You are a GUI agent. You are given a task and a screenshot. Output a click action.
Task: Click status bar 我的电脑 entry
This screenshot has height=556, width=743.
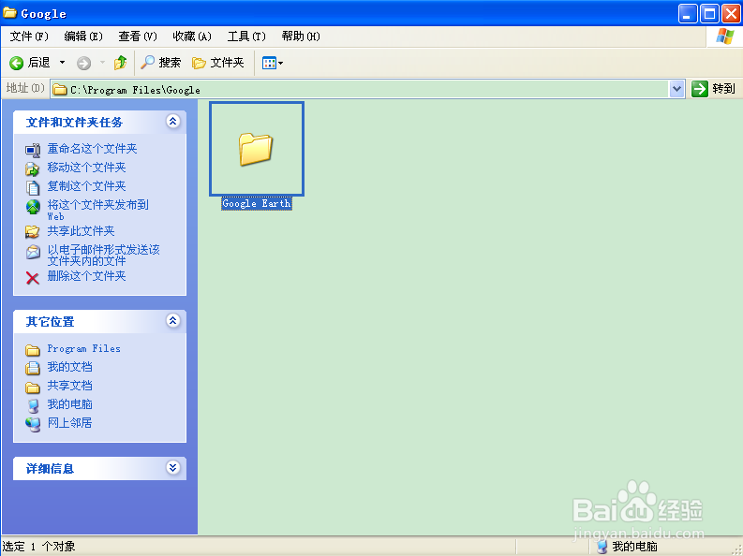pyautogui.click(x=628, y=547)
